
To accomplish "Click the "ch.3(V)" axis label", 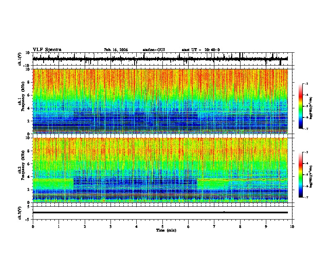I will click(20, 213).
